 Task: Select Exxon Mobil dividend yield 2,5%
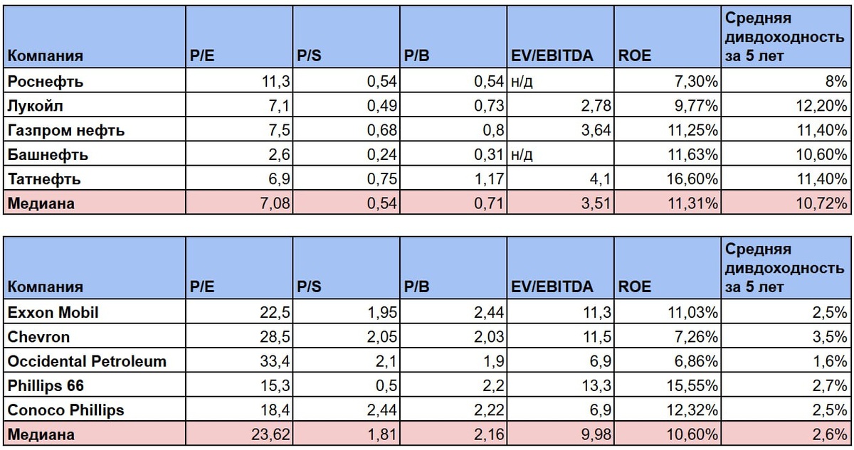[x=786, y=311]
